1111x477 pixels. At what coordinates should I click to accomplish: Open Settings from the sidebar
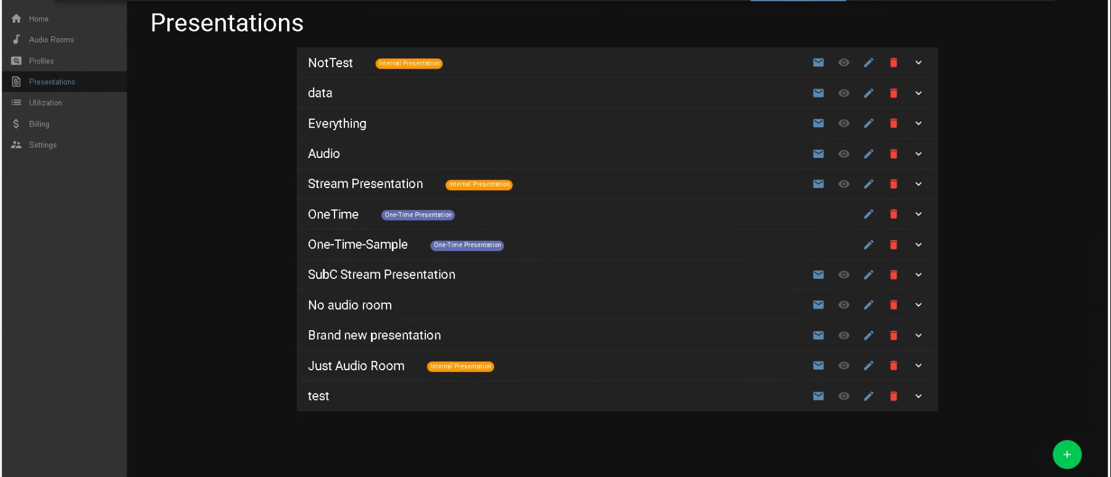coord(43,145)
